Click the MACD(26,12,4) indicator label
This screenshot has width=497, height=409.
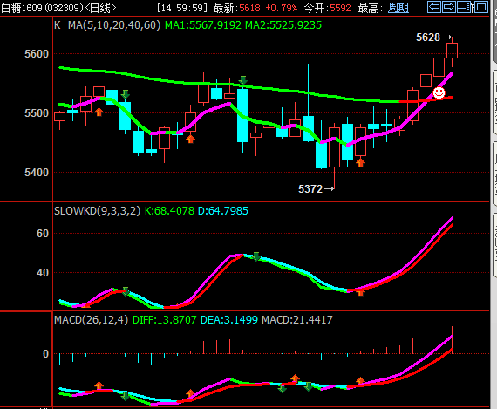click(92, 319)
